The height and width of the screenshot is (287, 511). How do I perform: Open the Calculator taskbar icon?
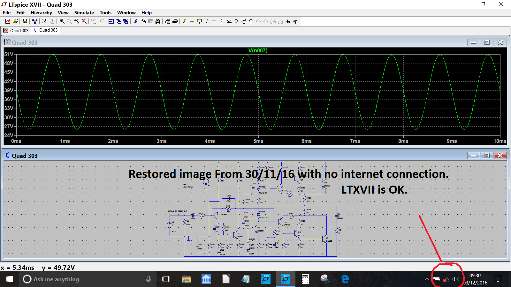(x=305, y=279)
